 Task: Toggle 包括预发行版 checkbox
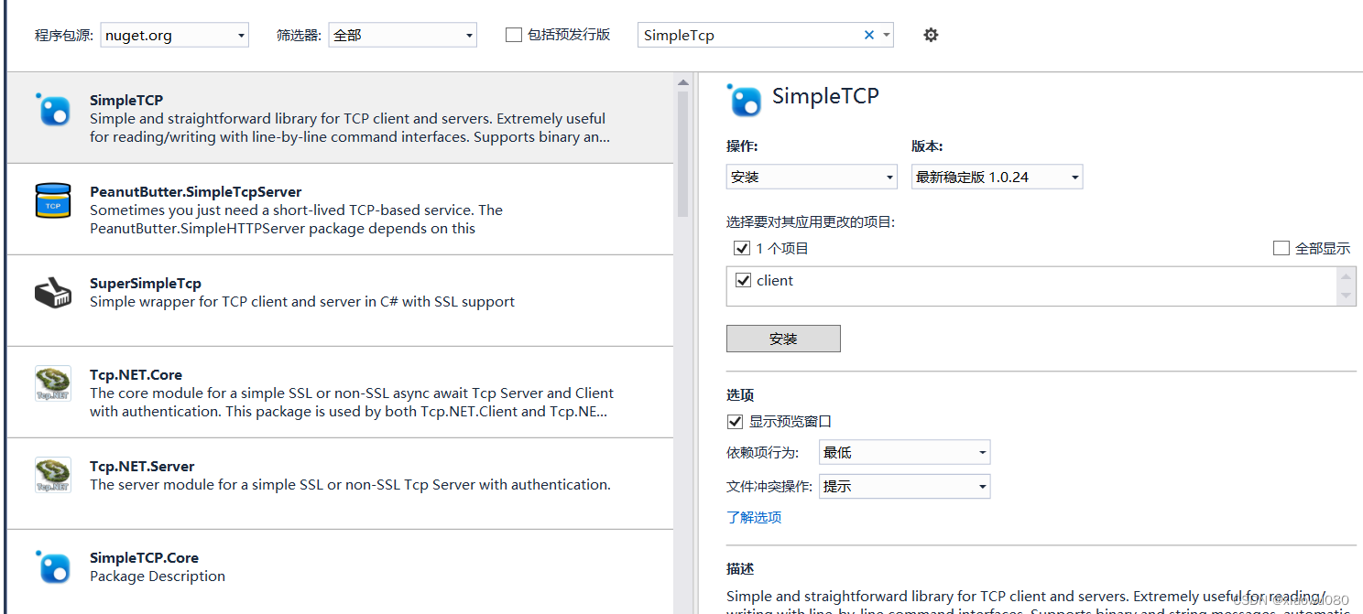[x=514, y=35]
